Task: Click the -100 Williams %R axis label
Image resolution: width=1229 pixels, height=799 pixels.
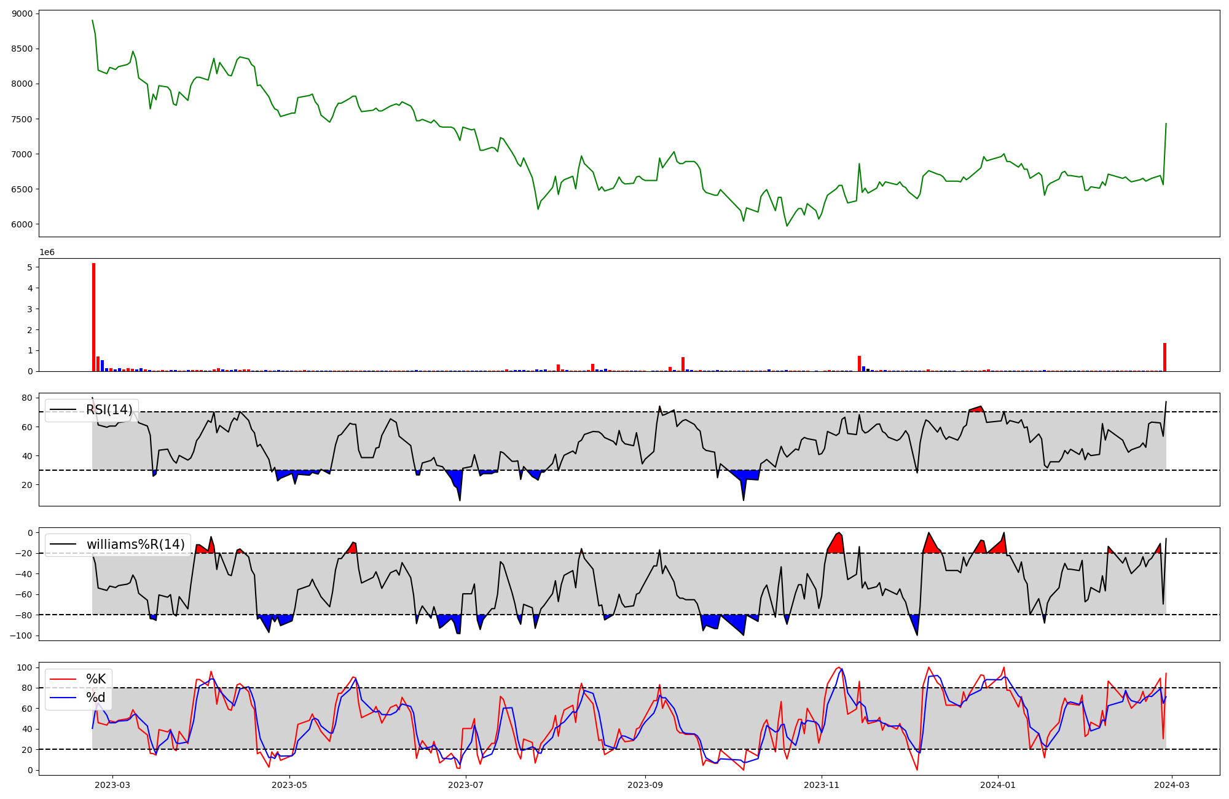Action: coord(21,636)
